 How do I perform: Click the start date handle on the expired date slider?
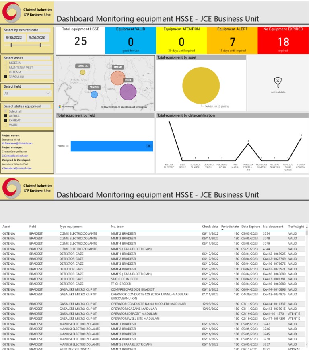tap(11, 45)
